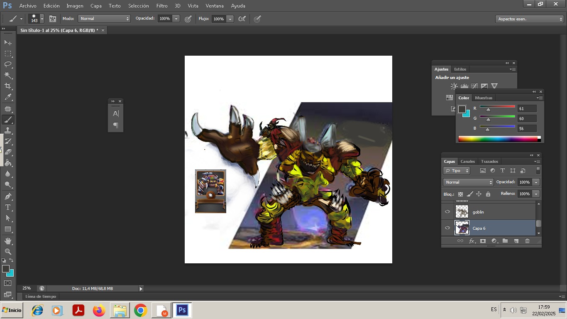
Task: Open the Filtro menu
Action: click(162, 6)
